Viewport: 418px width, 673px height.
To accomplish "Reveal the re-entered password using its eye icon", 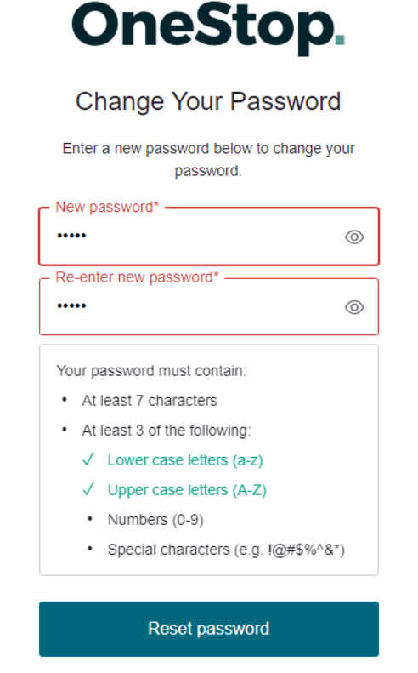I will click(354, 307).
